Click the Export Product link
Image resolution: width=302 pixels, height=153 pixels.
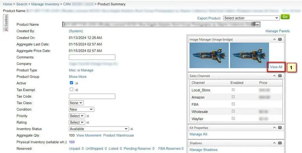[x=209, y=18]
